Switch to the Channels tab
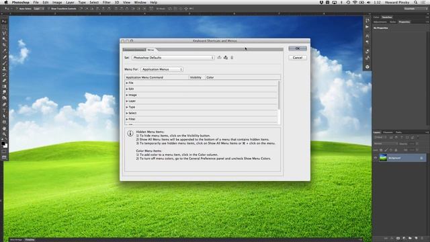This screenshot has height=242, width=430. [388, 132]
